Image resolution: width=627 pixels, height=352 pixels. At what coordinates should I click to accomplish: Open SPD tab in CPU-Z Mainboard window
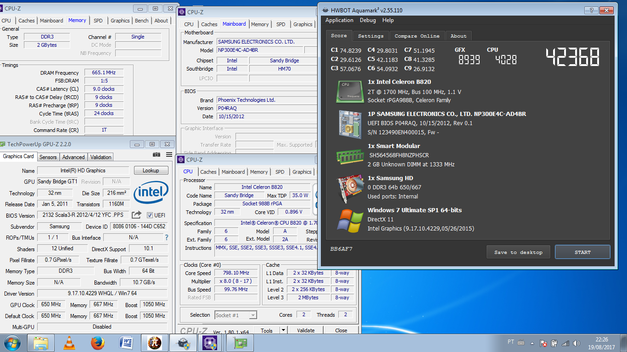(281, 24)
